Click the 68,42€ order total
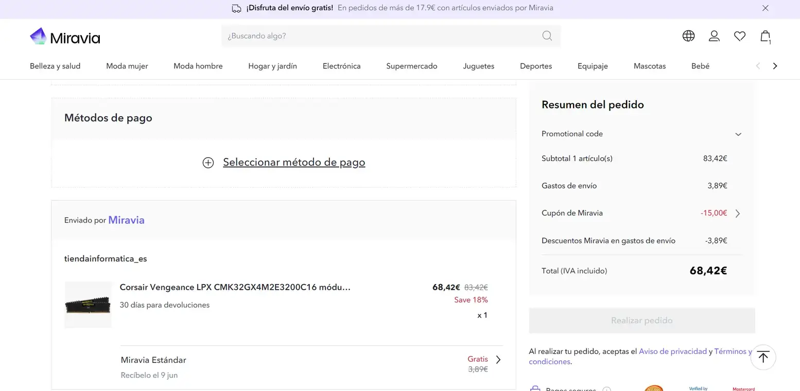Viewport: 800px width, 391px height. click(708, 271)
